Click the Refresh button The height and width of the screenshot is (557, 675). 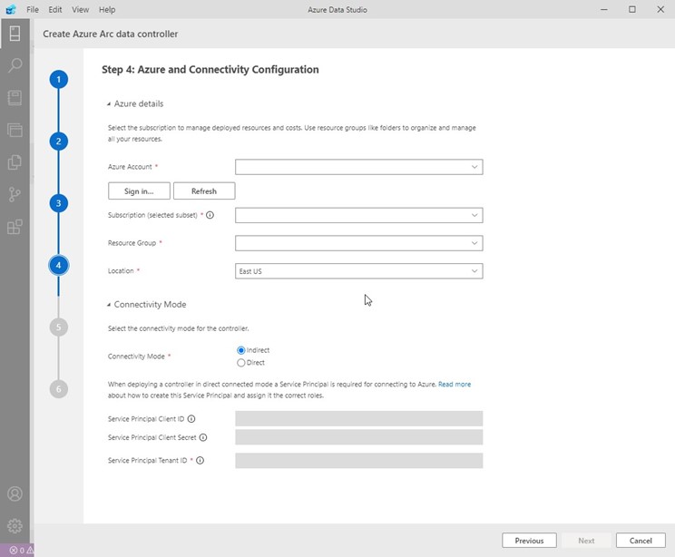[204, 191]
